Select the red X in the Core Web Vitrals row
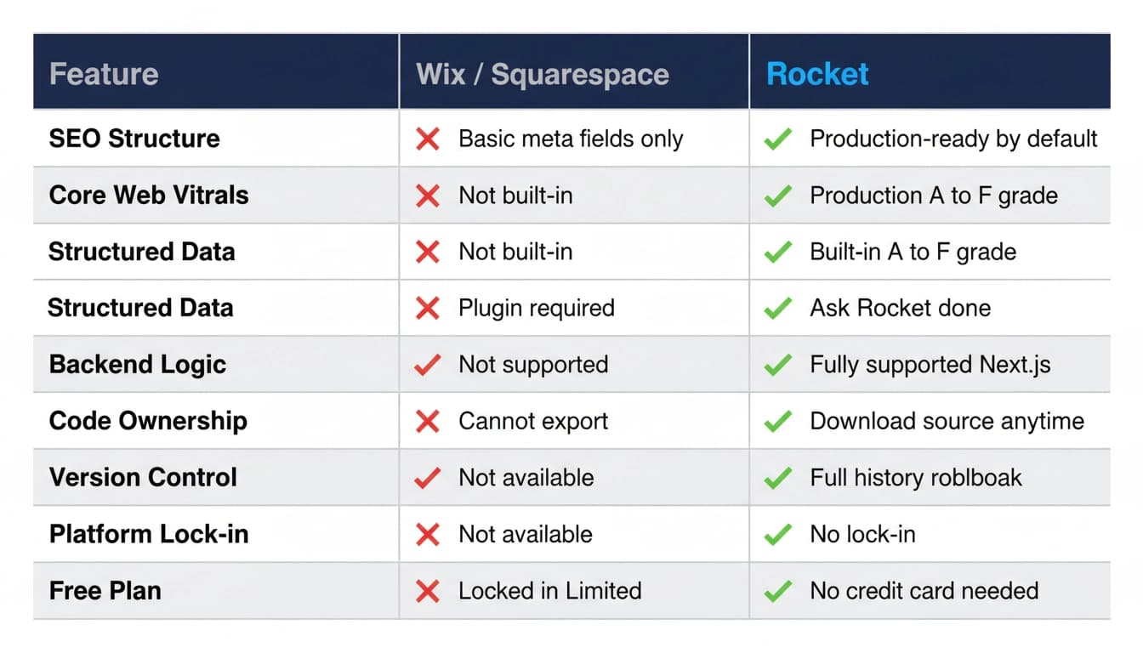Viewport: 1143px width, 653px height. pyautogui.click(x=428, y=196)
